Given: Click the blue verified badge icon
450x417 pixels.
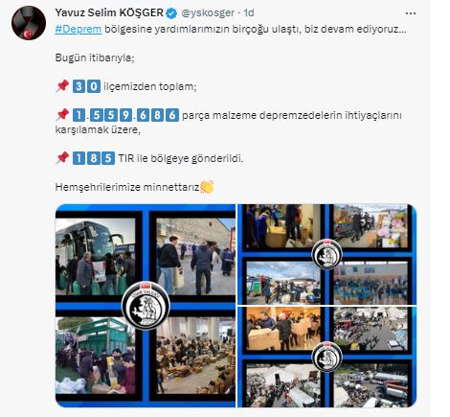Looking at the screenshot, I should click(x=171, y=13).
